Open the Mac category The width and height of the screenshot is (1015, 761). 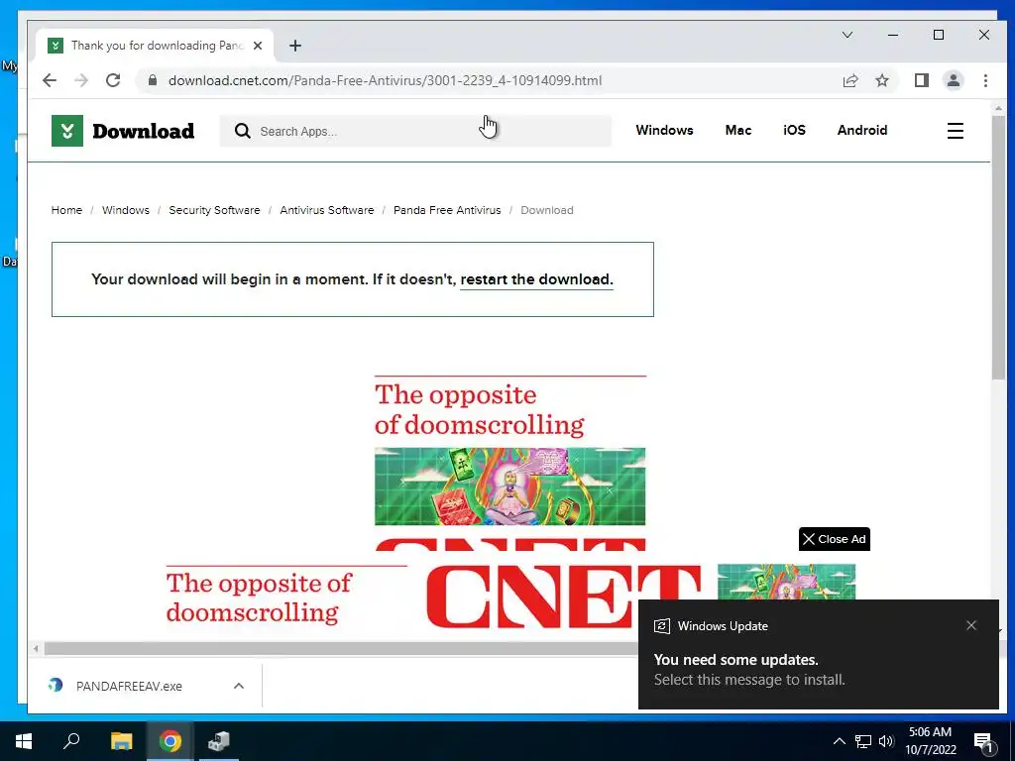pos(737,130)
